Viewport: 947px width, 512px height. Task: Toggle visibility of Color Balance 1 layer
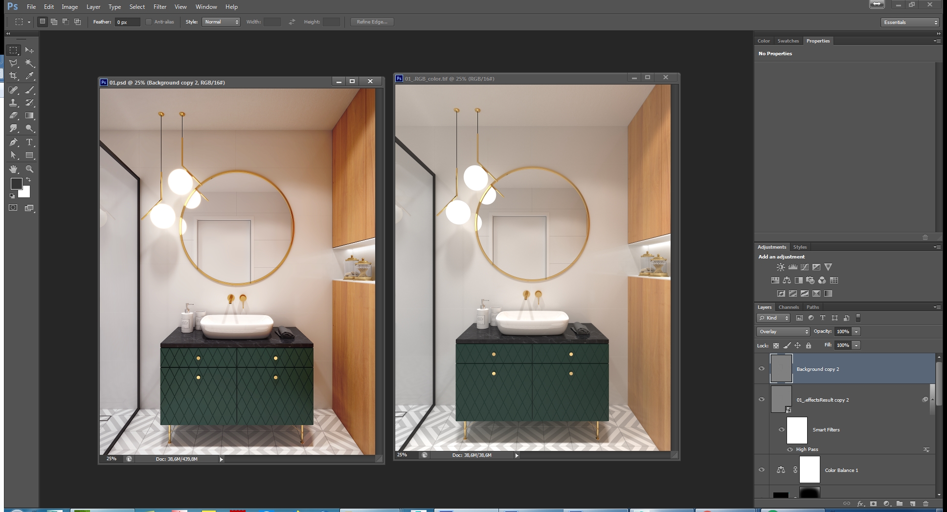[x=762, y=470]
